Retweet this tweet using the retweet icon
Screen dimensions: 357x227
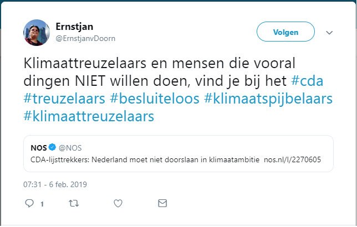(x=74, y=203)
